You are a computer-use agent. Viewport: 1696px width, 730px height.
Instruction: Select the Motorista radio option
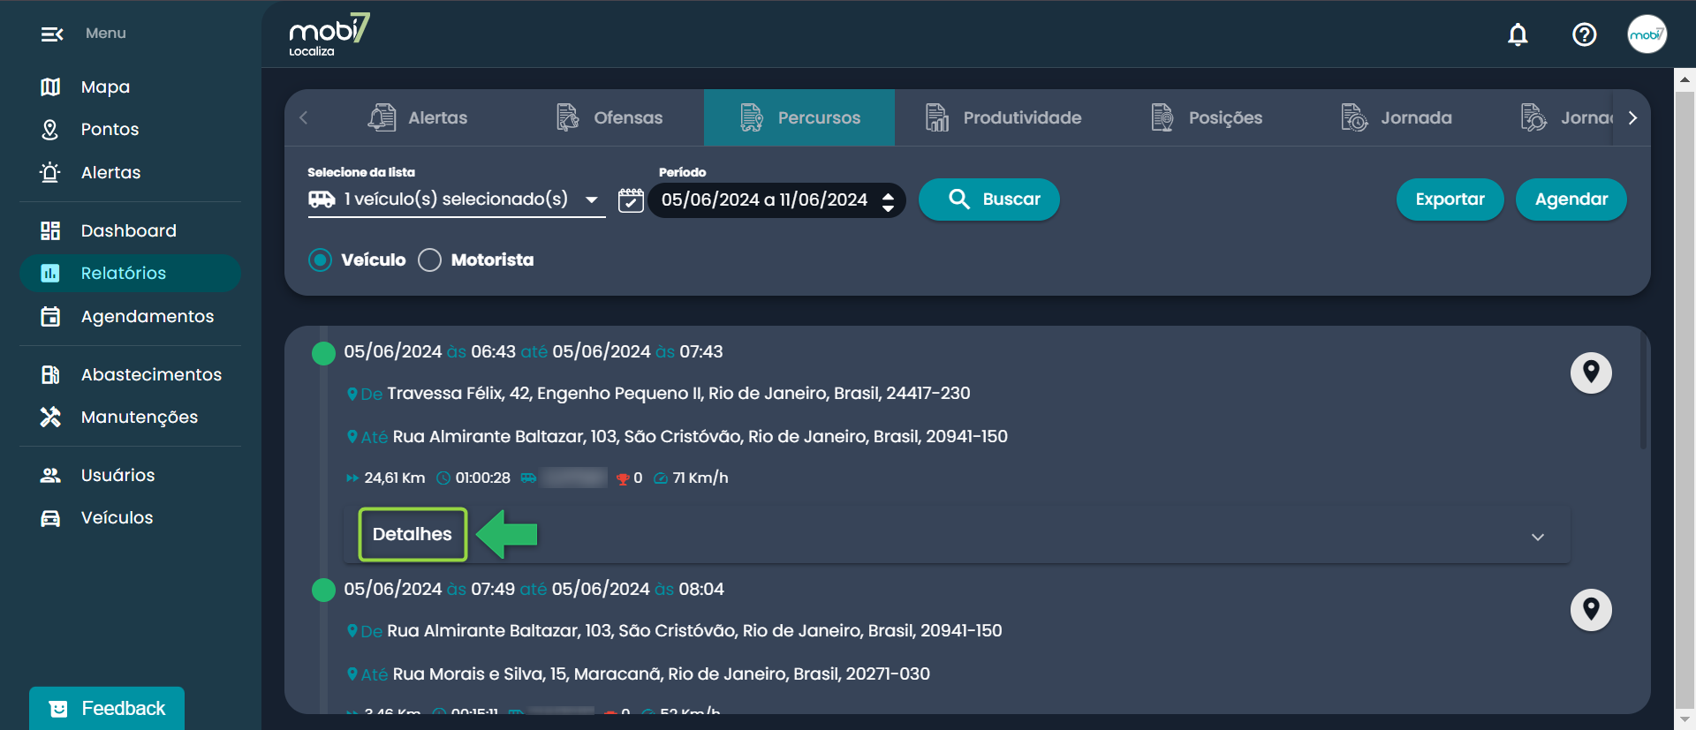[x=430, y=260]
